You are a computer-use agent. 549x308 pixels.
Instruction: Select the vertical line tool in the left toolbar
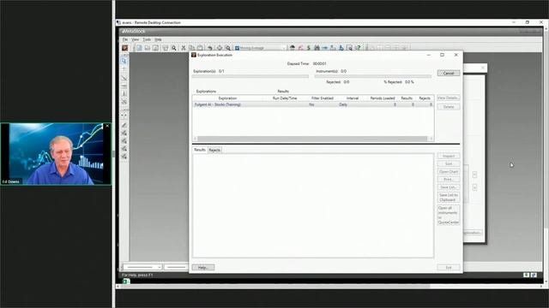pyautogui.click(x=124, y=93)
